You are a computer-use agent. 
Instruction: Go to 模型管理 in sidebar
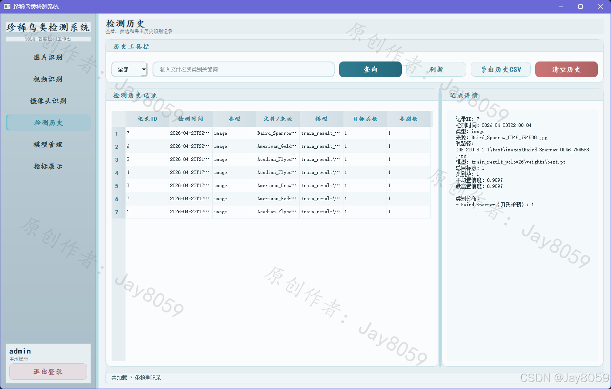coord(48,145)
